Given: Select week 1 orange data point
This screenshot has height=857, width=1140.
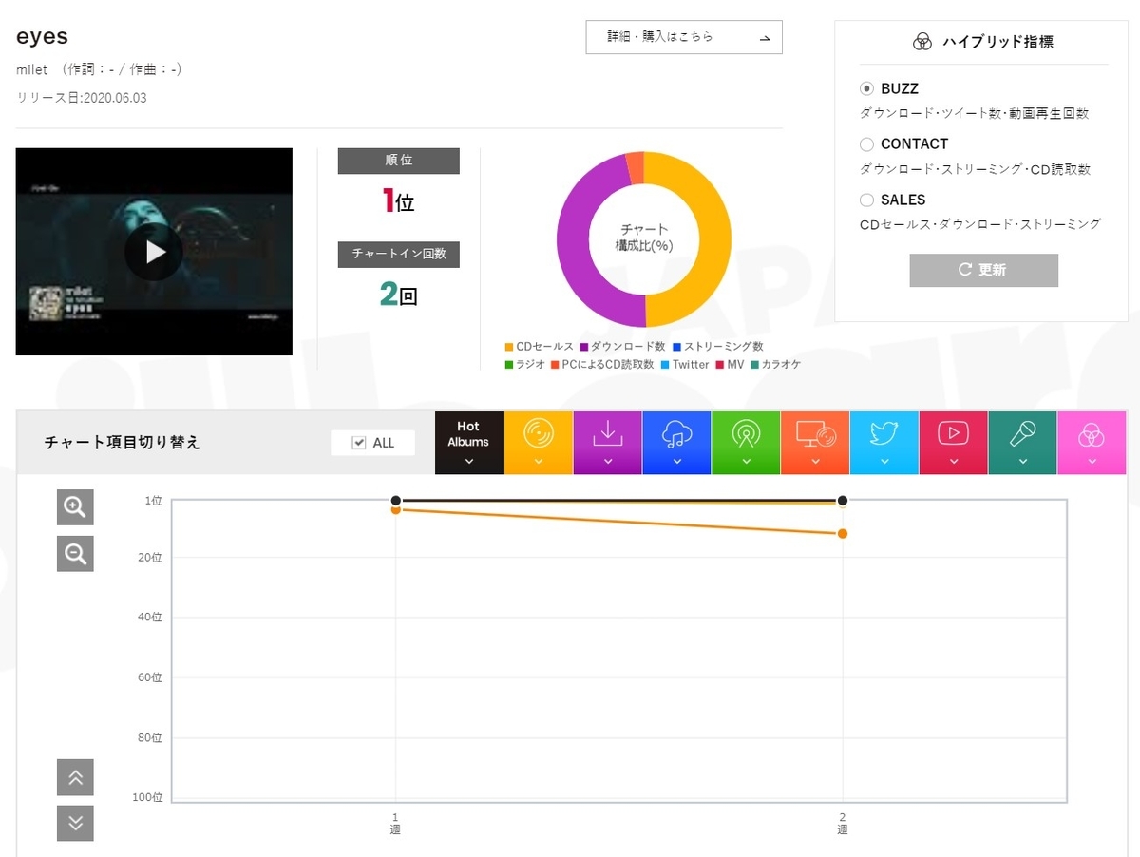Looking at the screenshot, I should [x=395, y=510].
